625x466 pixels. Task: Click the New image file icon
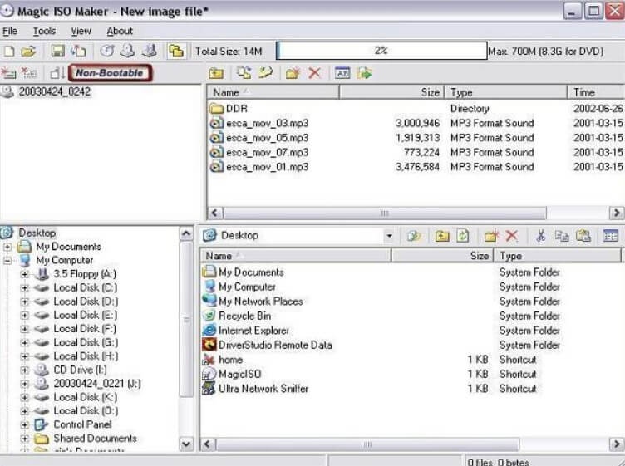tap(9, 51)
